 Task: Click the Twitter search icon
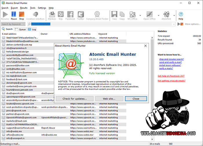[81, 15]
